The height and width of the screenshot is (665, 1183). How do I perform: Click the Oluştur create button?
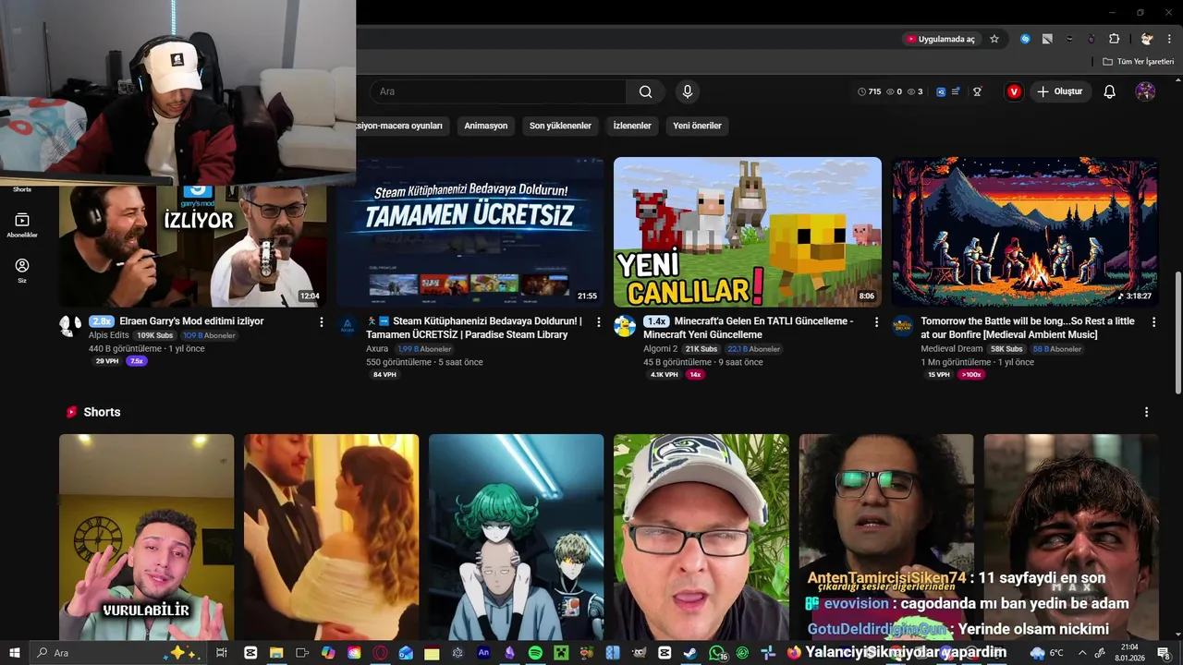pyautogui.click(x=1059, y=91)
